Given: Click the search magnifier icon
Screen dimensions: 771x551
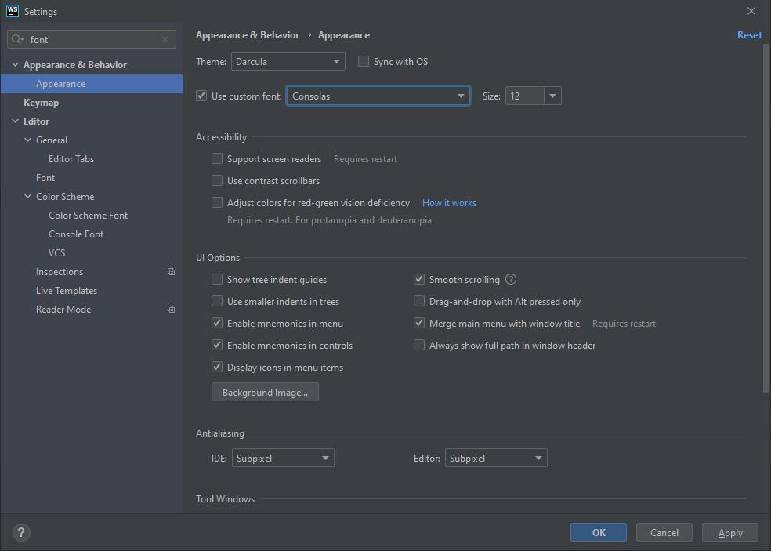Looking at the screenshot, I should click(18, 39).
